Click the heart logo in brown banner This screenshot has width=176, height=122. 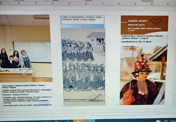(x=156, y=21)
